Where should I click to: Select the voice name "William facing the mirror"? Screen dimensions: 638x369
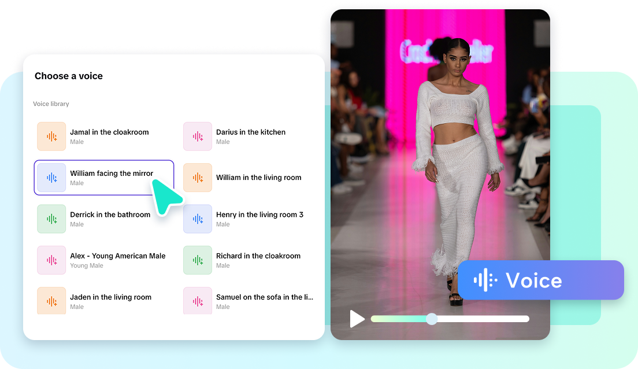pos(112,173)
